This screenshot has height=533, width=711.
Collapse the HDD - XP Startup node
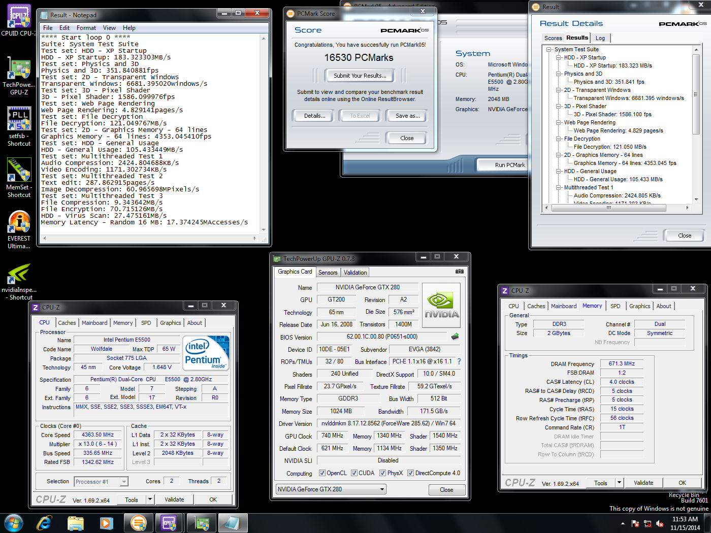pyautogui.click(x=558, y=57)
